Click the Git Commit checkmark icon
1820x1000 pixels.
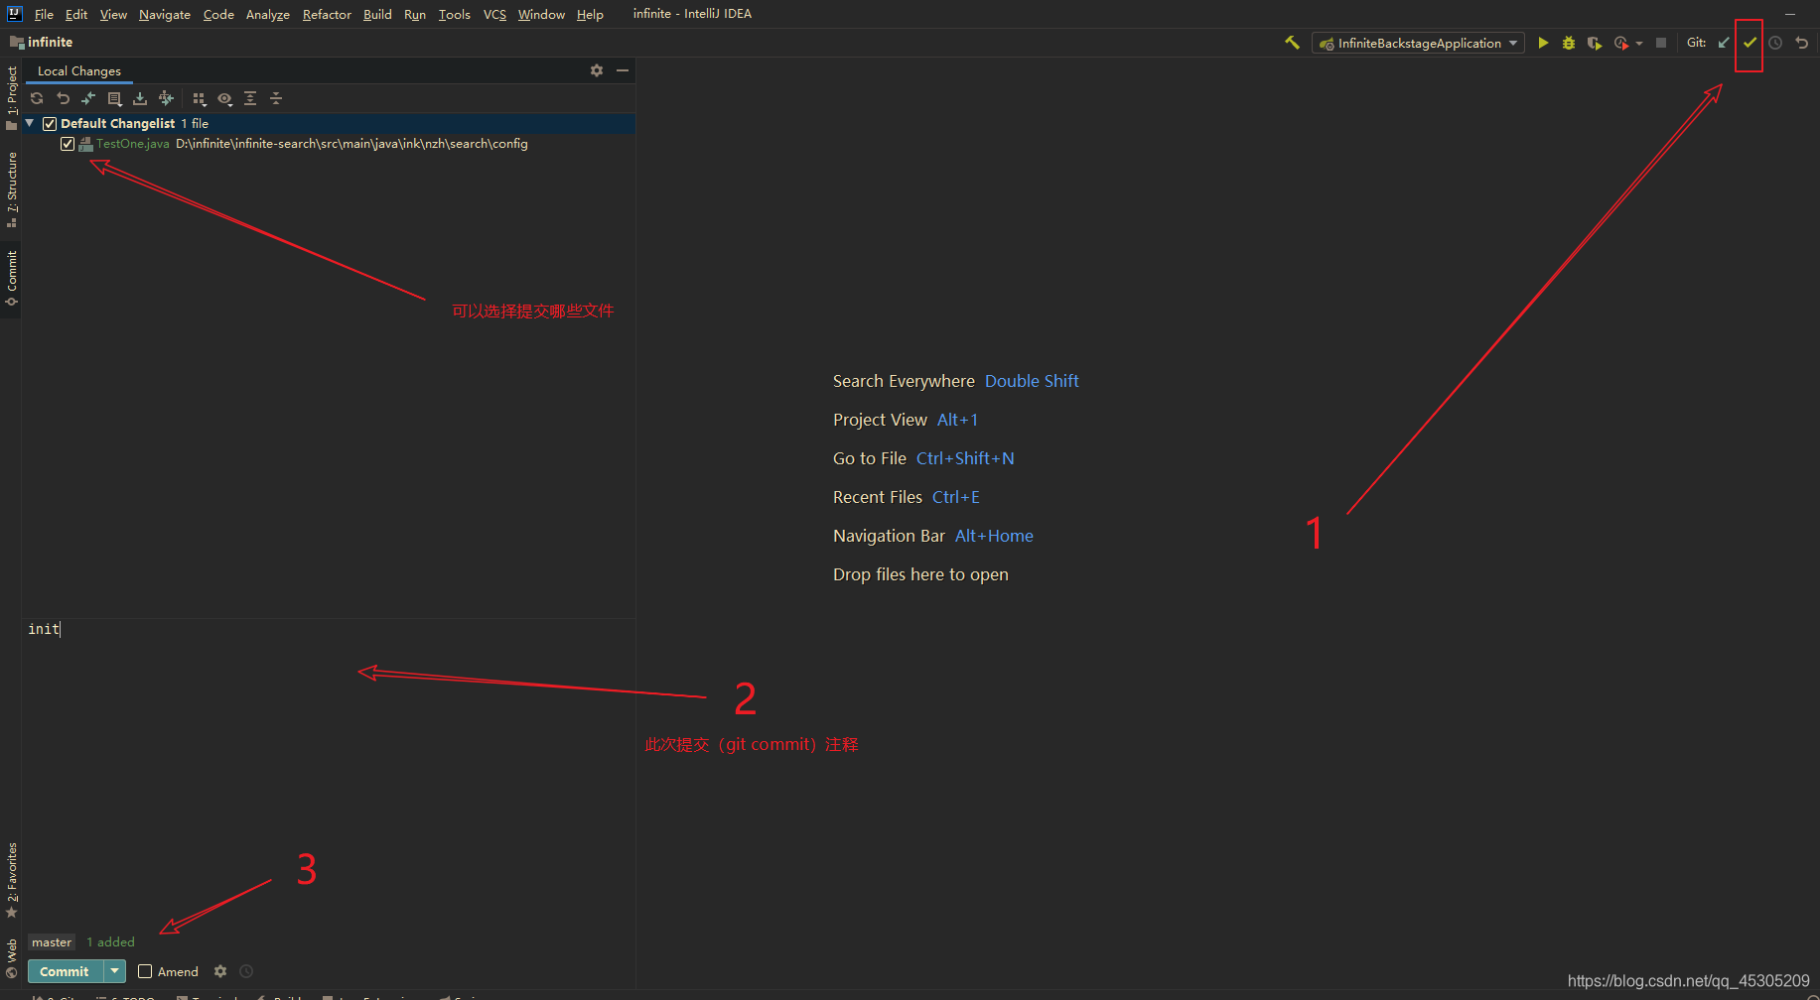(x=1750, y=43)
